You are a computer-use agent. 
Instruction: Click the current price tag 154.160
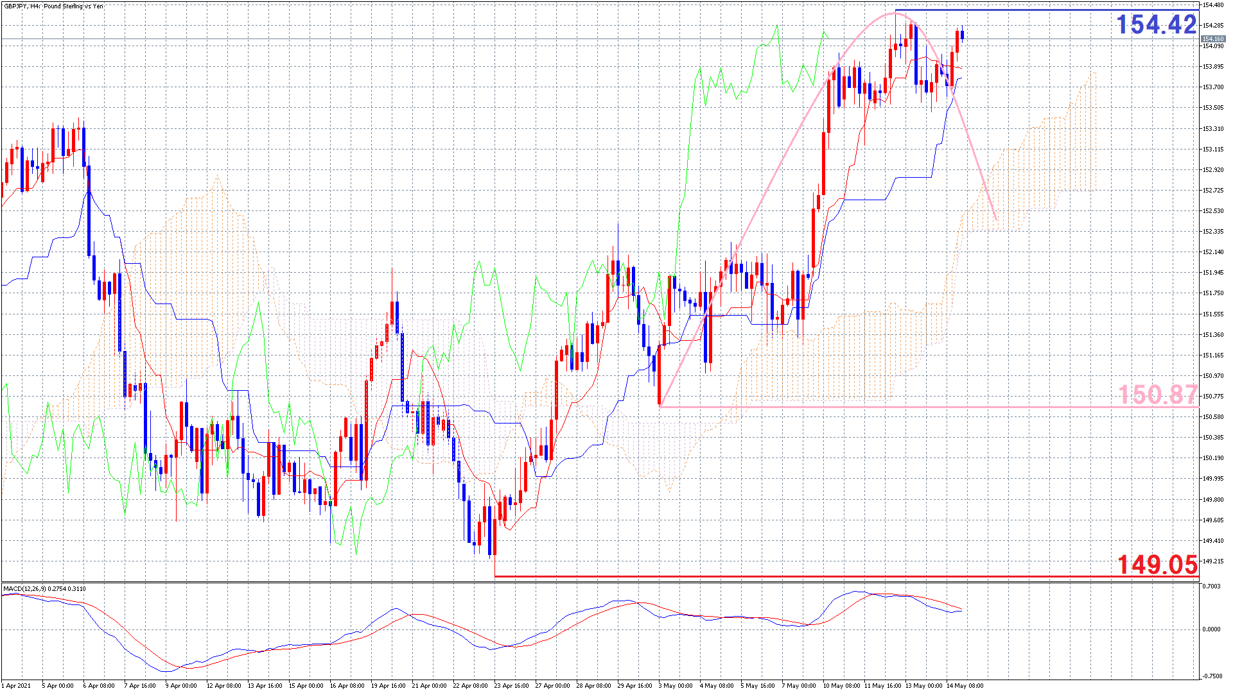[1212, 39]
